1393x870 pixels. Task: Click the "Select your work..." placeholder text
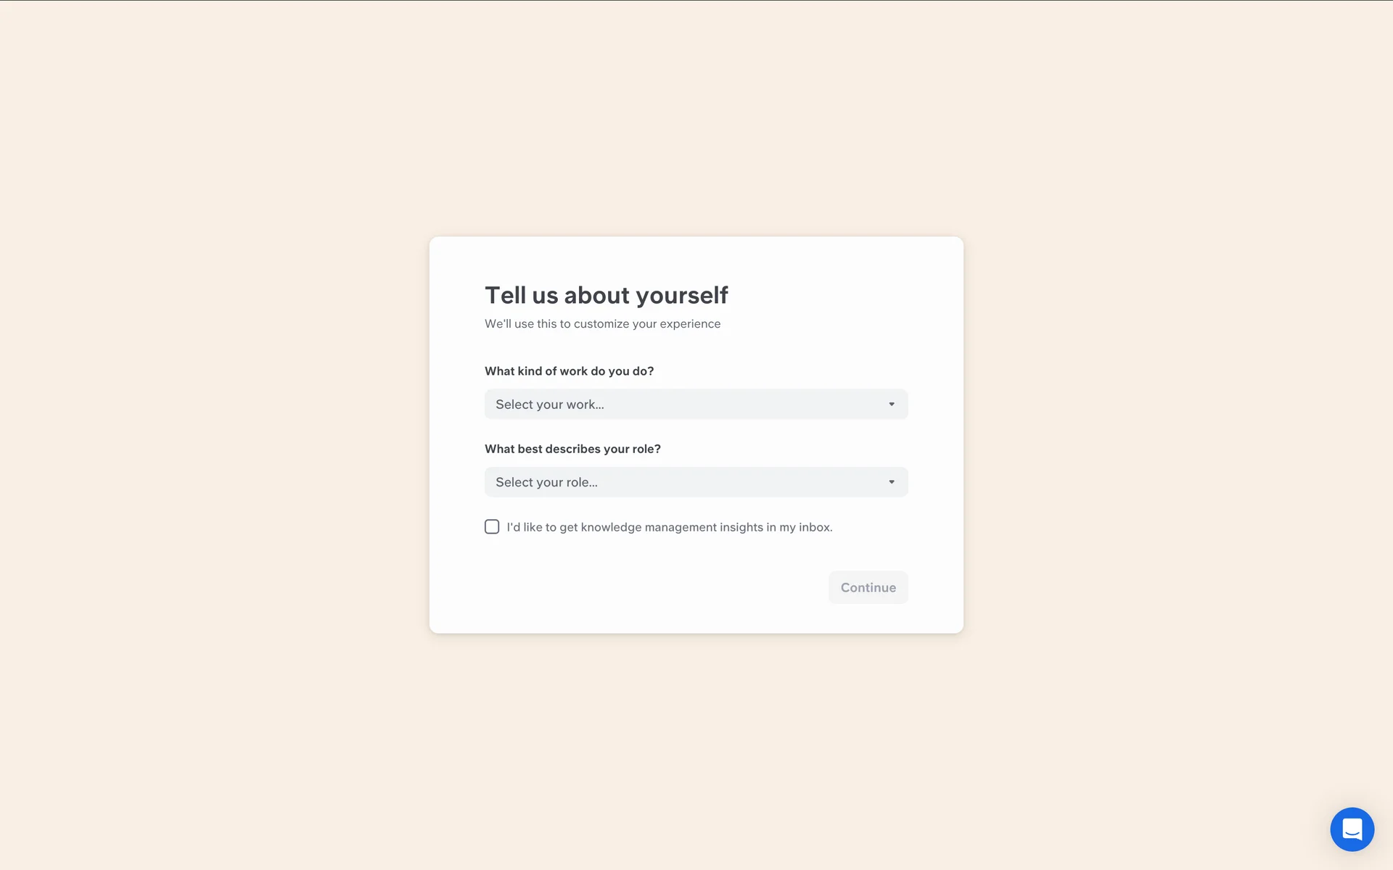coord(549,405)
